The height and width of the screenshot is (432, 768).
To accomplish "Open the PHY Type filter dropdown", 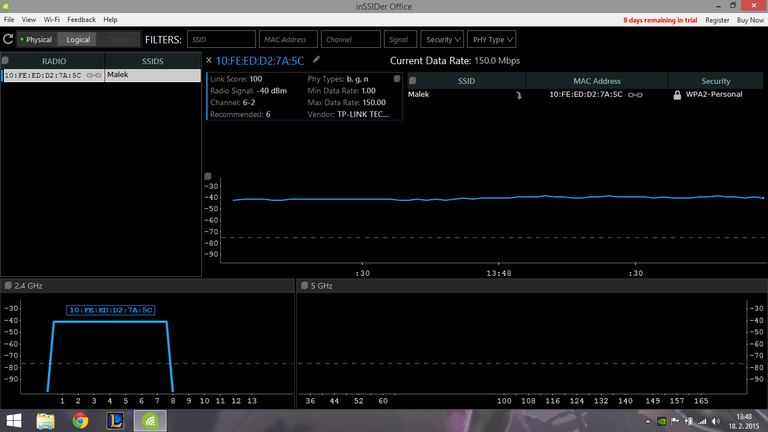I will coord(491,39).
